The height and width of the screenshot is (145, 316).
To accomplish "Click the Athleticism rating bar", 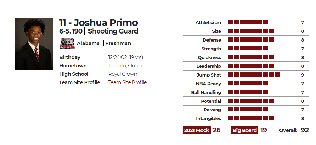I will click(248, 22).
